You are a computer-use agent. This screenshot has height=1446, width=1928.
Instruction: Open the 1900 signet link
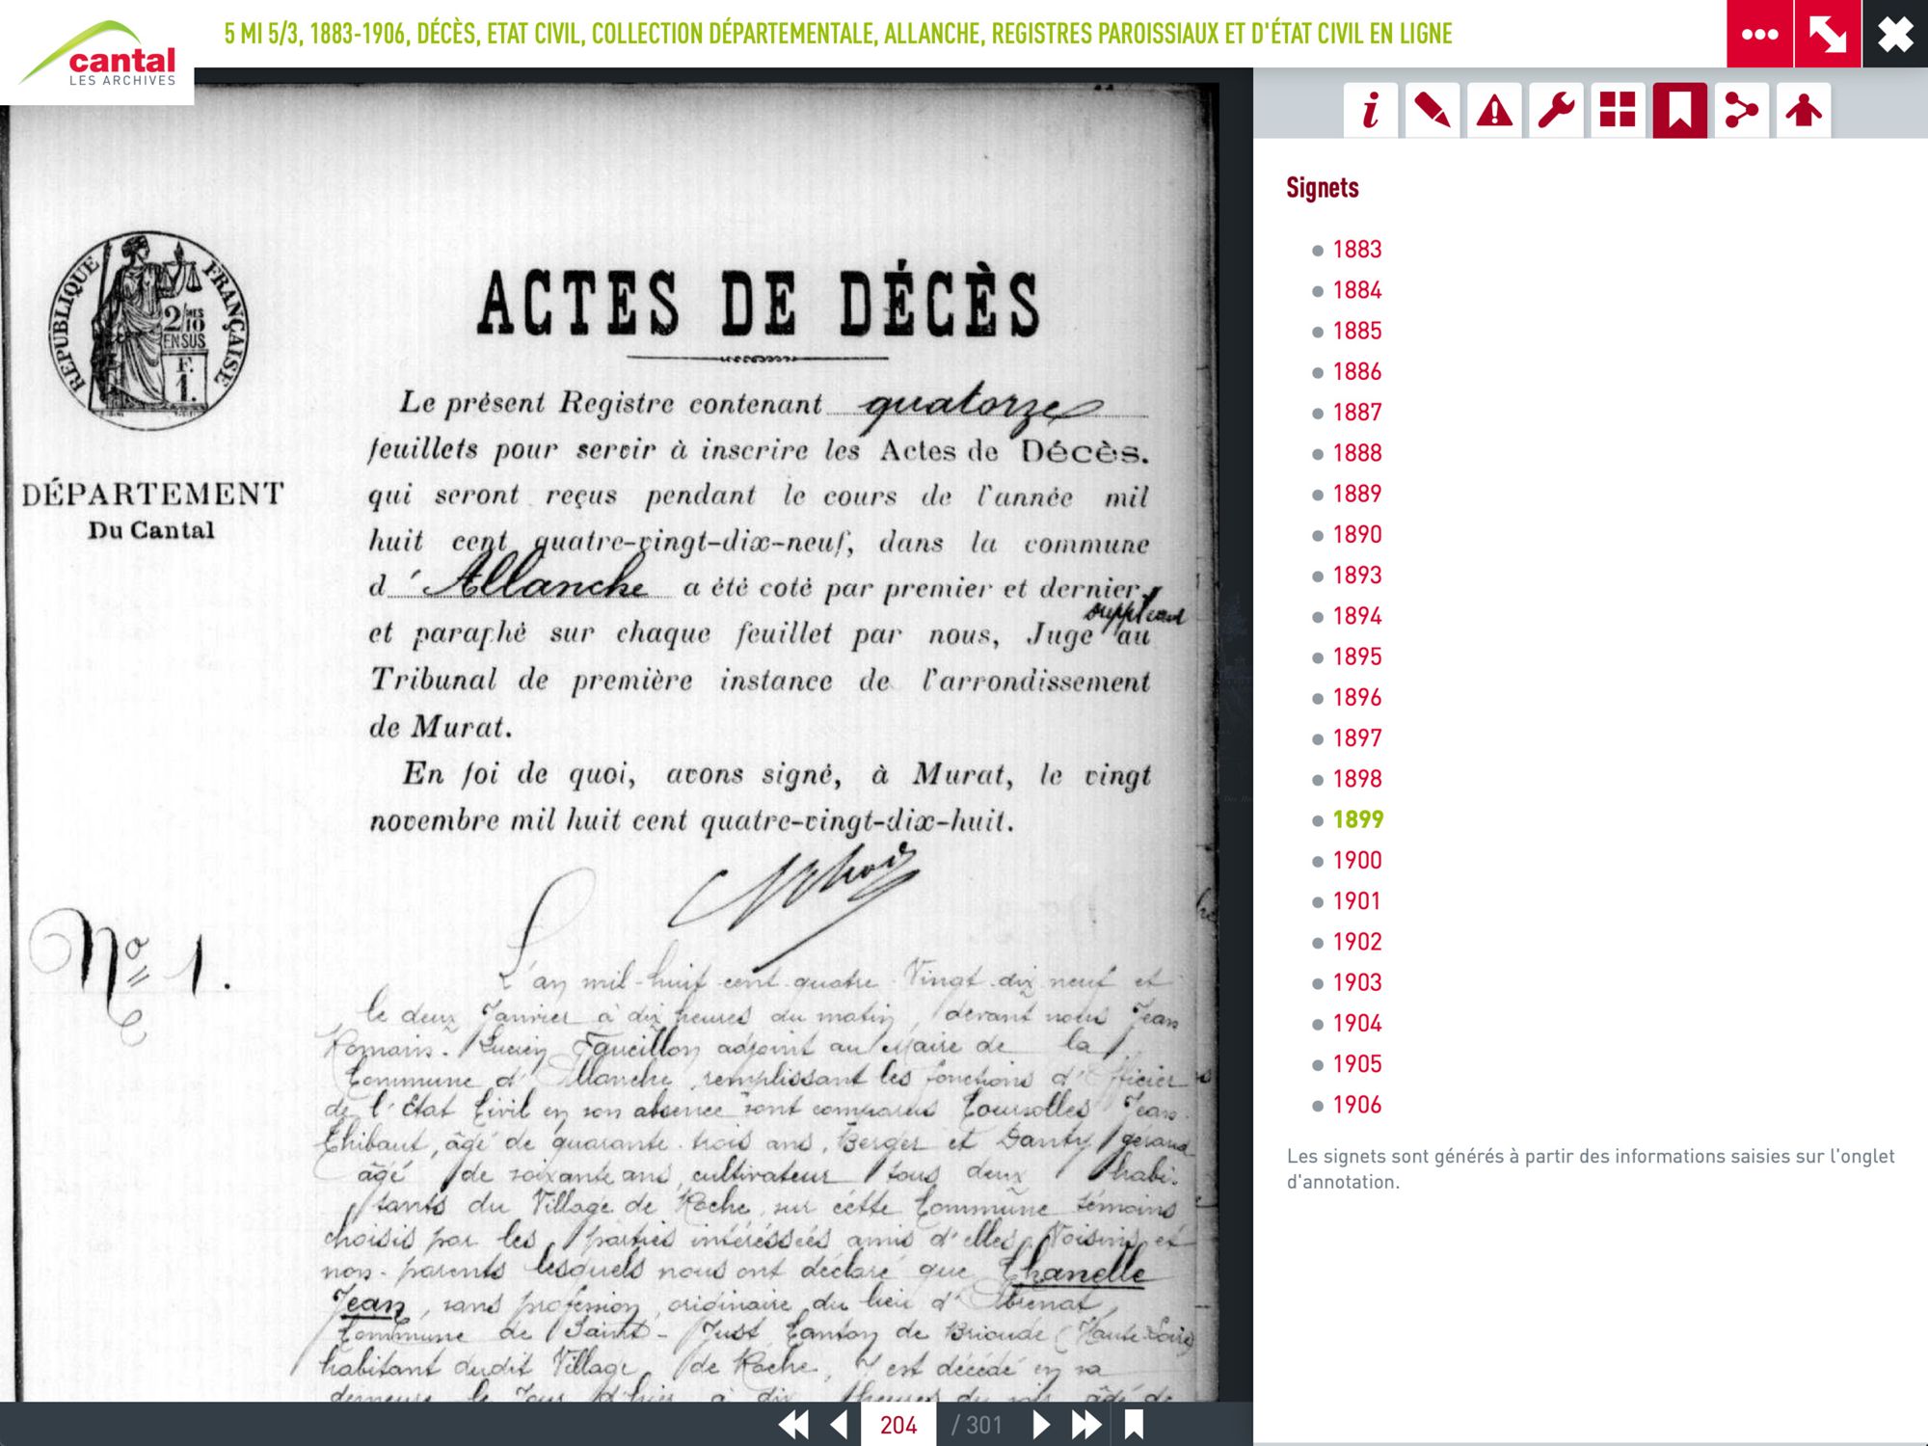(1356, 860)
